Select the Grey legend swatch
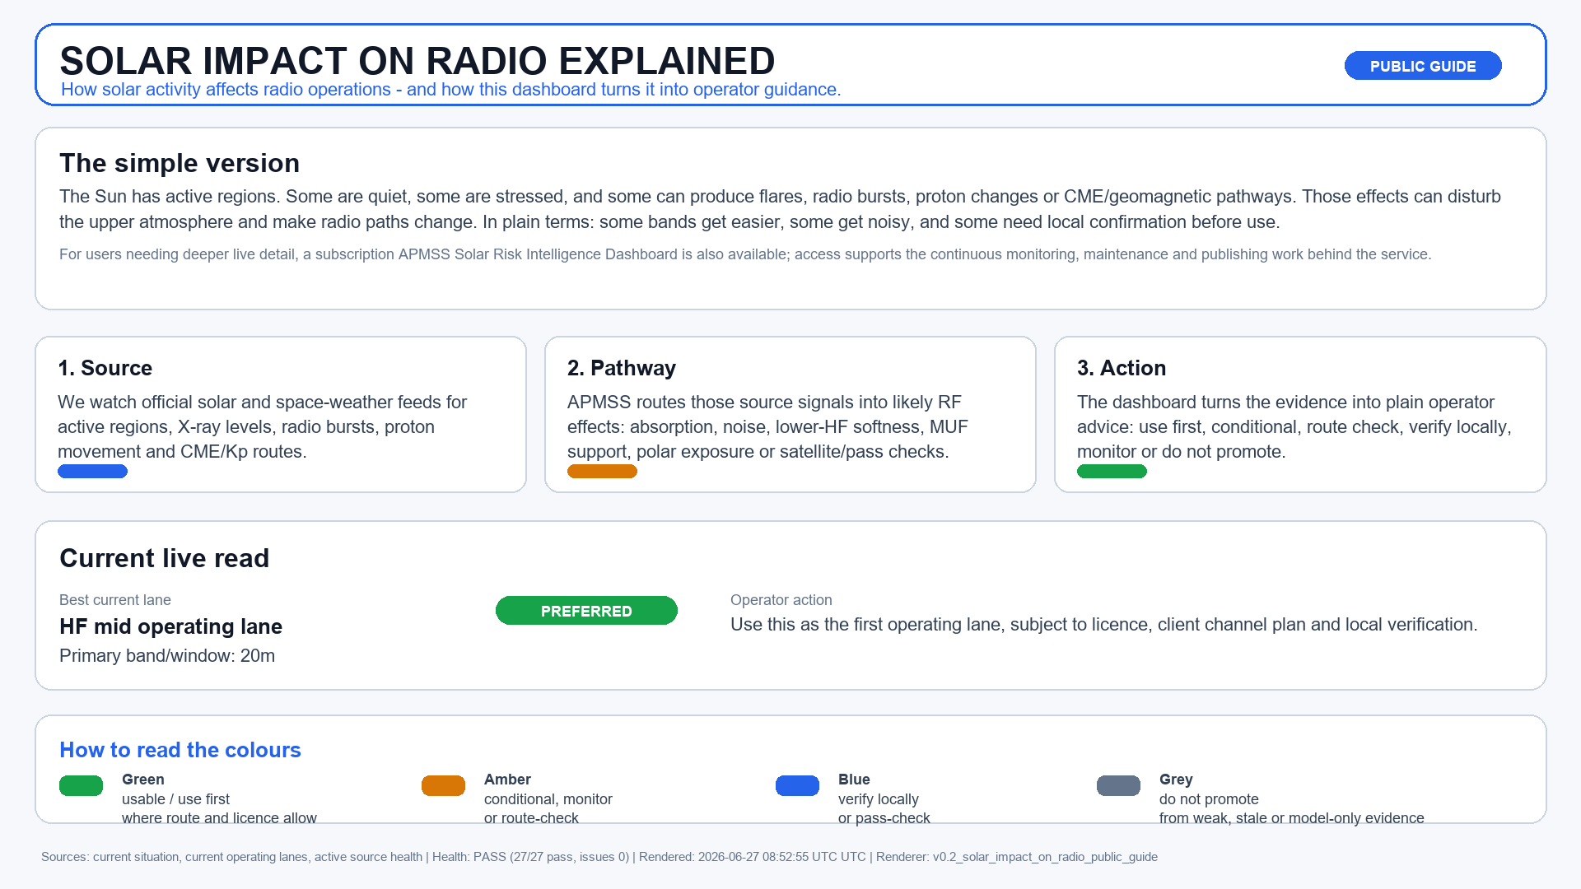This screenshot has width=1581, height=889. pos(1118,785)
